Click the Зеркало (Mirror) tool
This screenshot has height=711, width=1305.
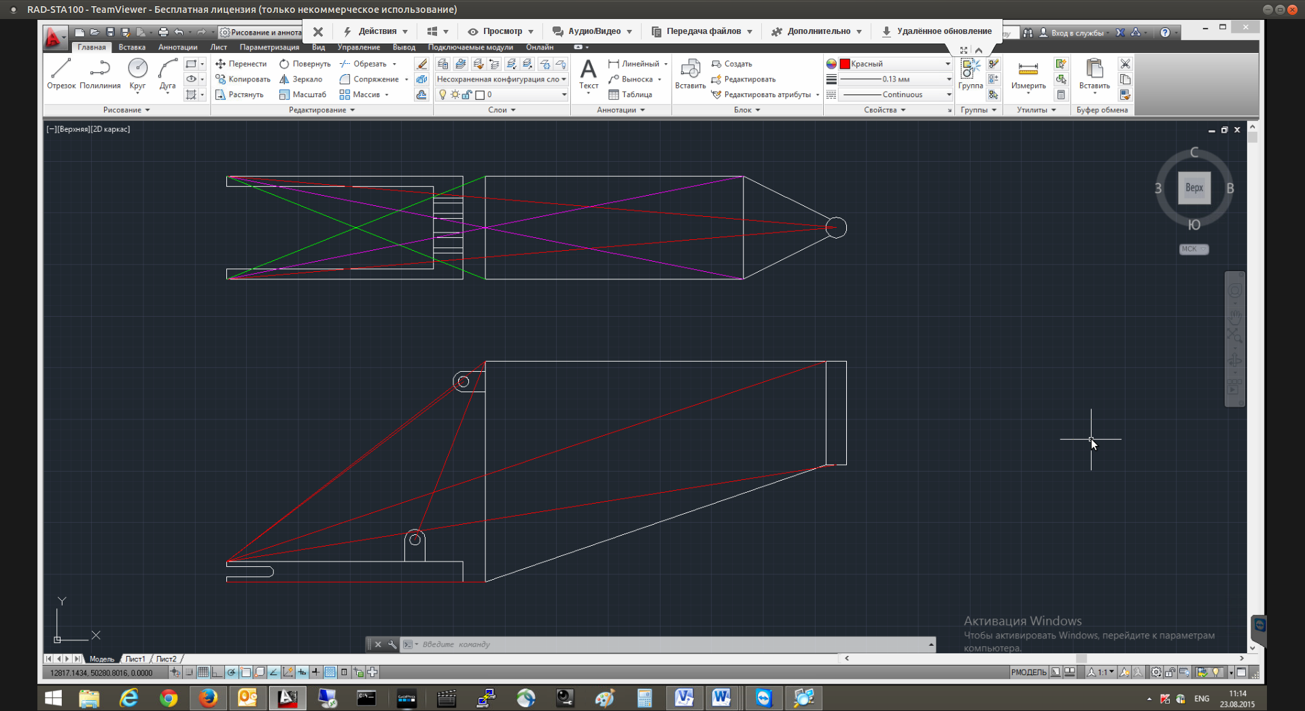coord(300,79)
